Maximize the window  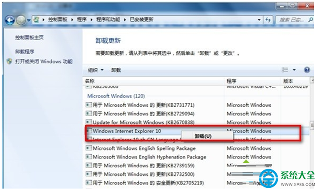(x=292, y=6)
